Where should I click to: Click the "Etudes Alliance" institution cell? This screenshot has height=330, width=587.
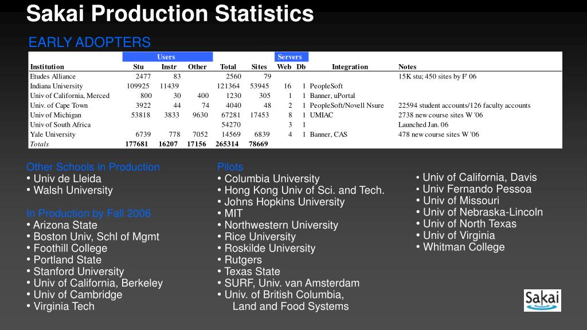click(x=53, y=76)
